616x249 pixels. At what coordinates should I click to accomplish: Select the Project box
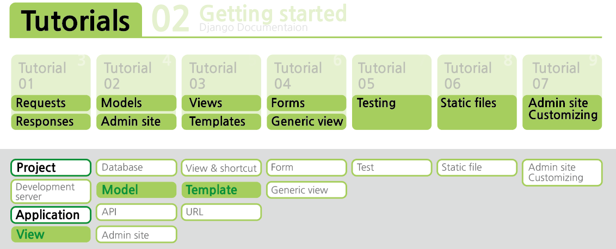pyautogui.click(x=51, y=167)
